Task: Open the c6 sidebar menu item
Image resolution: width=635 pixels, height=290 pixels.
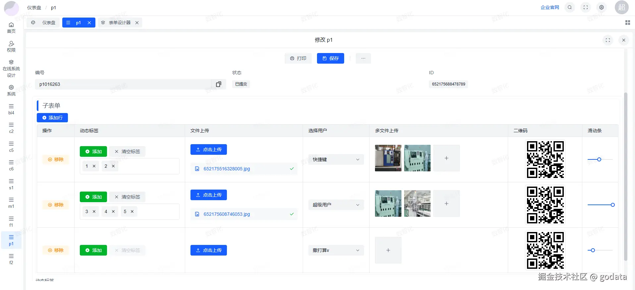Action: click(11, 165)
